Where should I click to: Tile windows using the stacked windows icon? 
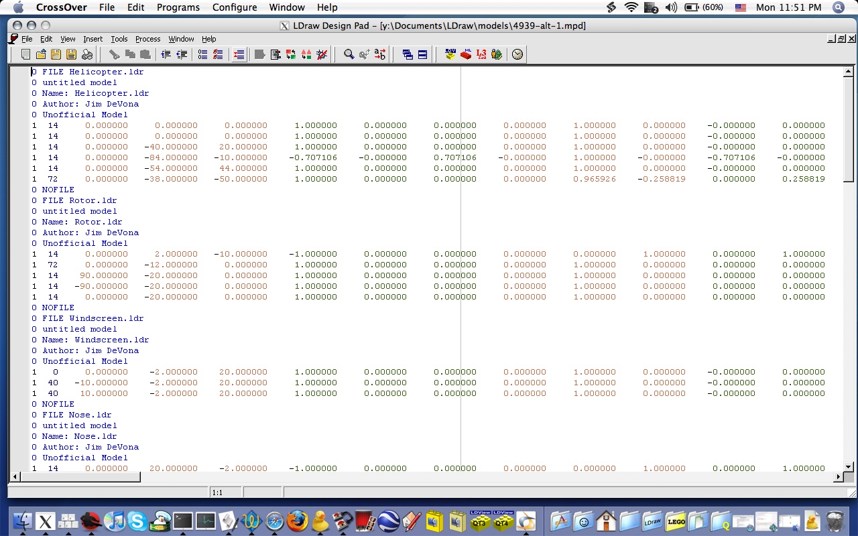click(423, 54)
